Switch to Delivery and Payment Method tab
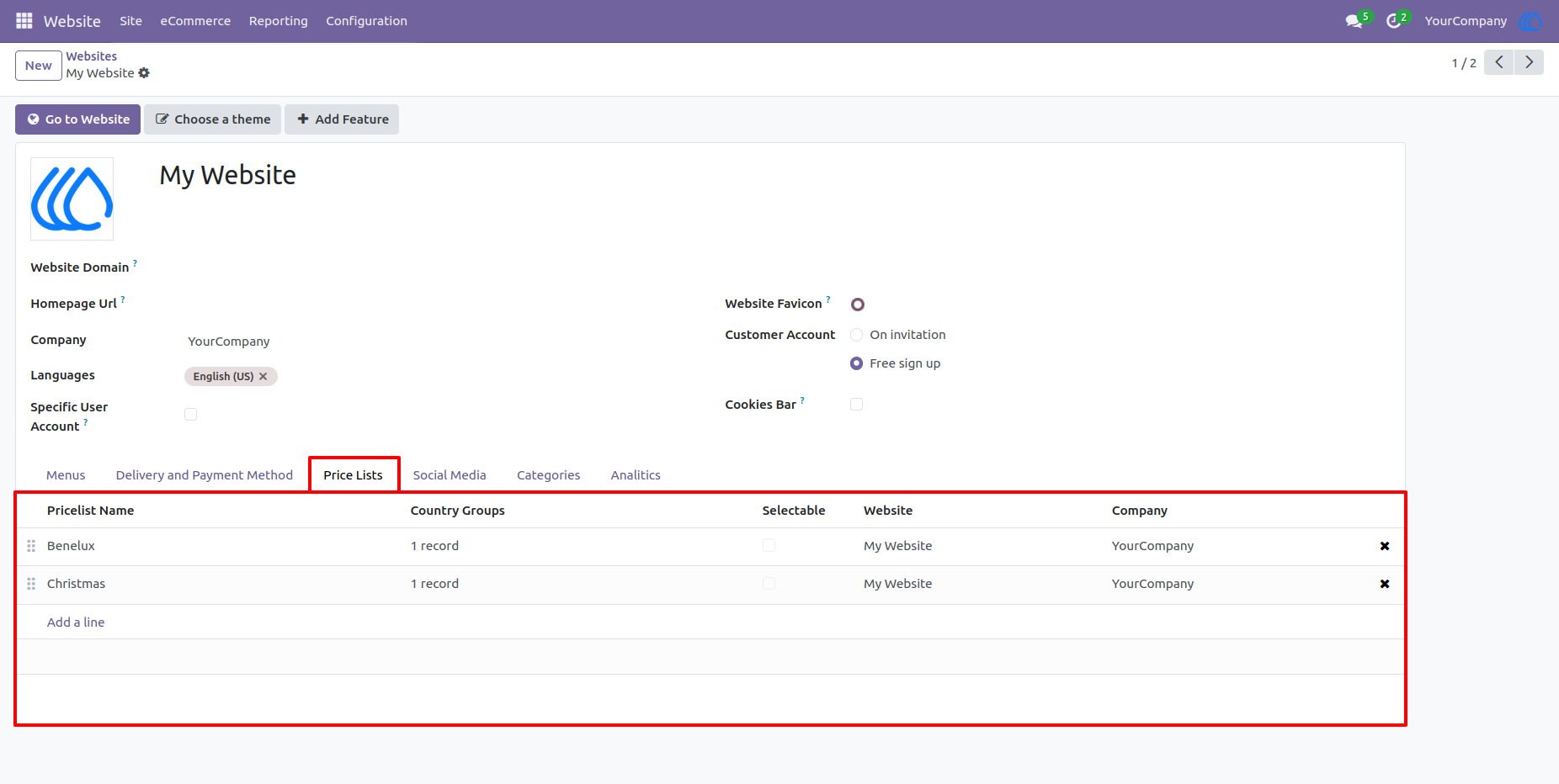The width and height of the screenshot is (1559, 784). coord(205,475)
